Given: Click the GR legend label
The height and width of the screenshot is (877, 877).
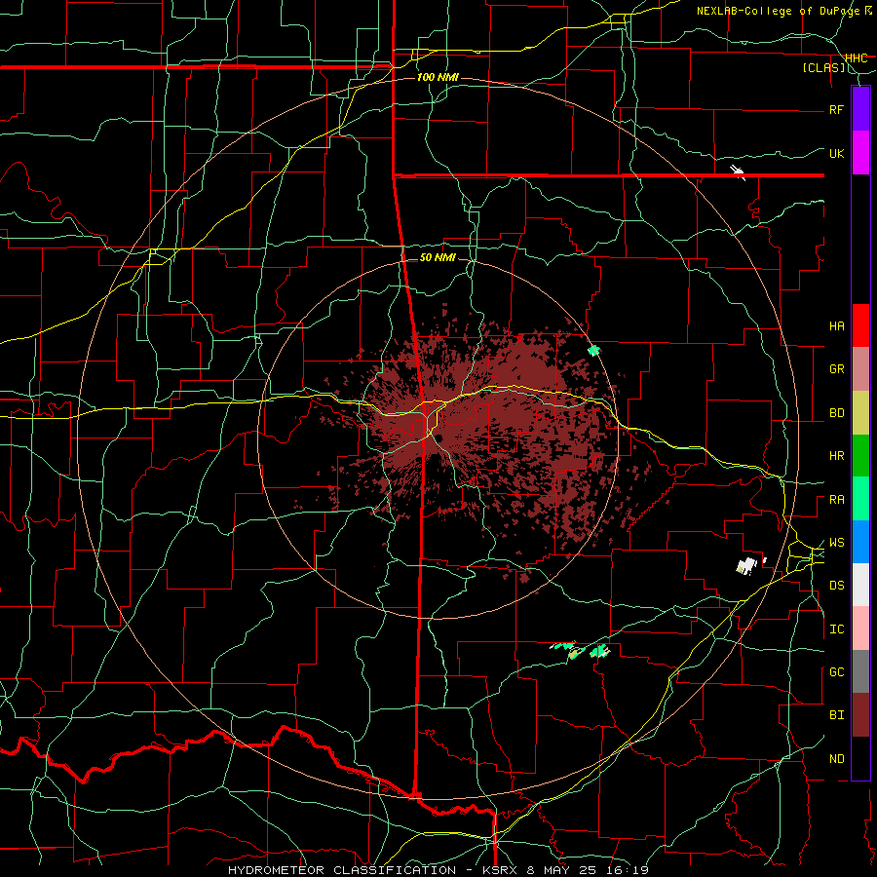Looking at the screenshot, I should (x=836, y=369).
